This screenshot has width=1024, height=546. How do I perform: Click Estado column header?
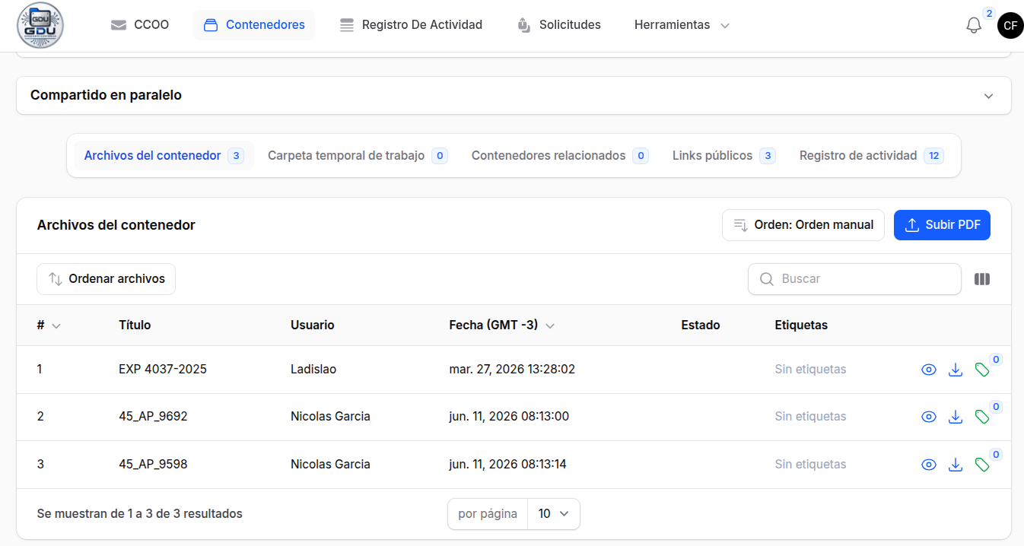pyautogui.click(x=701, y=325)
